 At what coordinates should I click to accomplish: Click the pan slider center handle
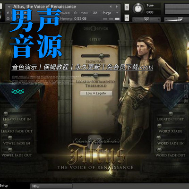click(146, 19)
